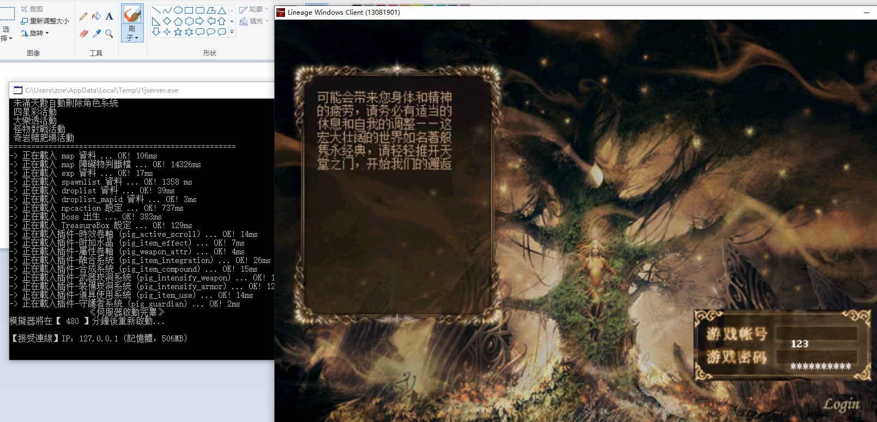The image size is (877, 422).
Task: Click the l1jserver.exe console window icon
Action: pos(18,90)
